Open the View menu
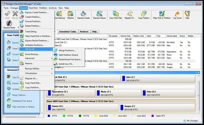 pos(60,8)
